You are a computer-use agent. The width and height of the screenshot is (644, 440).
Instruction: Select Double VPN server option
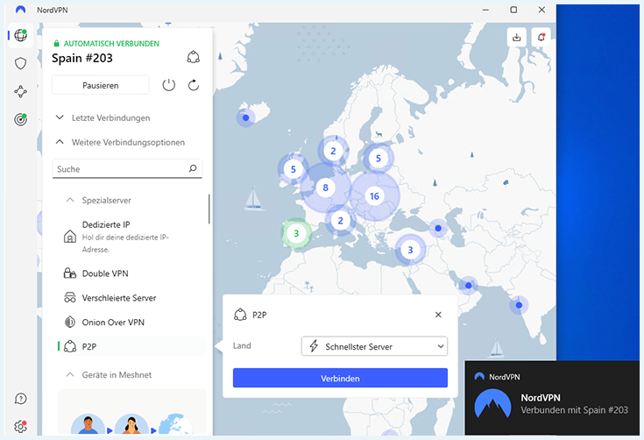click(131, 273)
